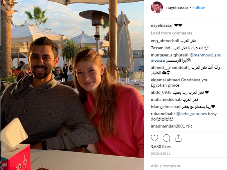Like the post with heart icon

coord(154,138)
